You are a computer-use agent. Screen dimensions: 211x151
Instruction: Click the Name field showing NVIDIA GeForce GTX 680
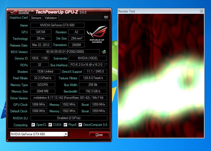(57, 25)
